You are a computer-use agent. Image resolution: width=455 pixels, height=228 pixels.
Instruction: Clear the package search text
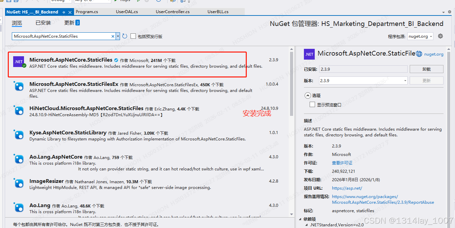click(113, 36)
